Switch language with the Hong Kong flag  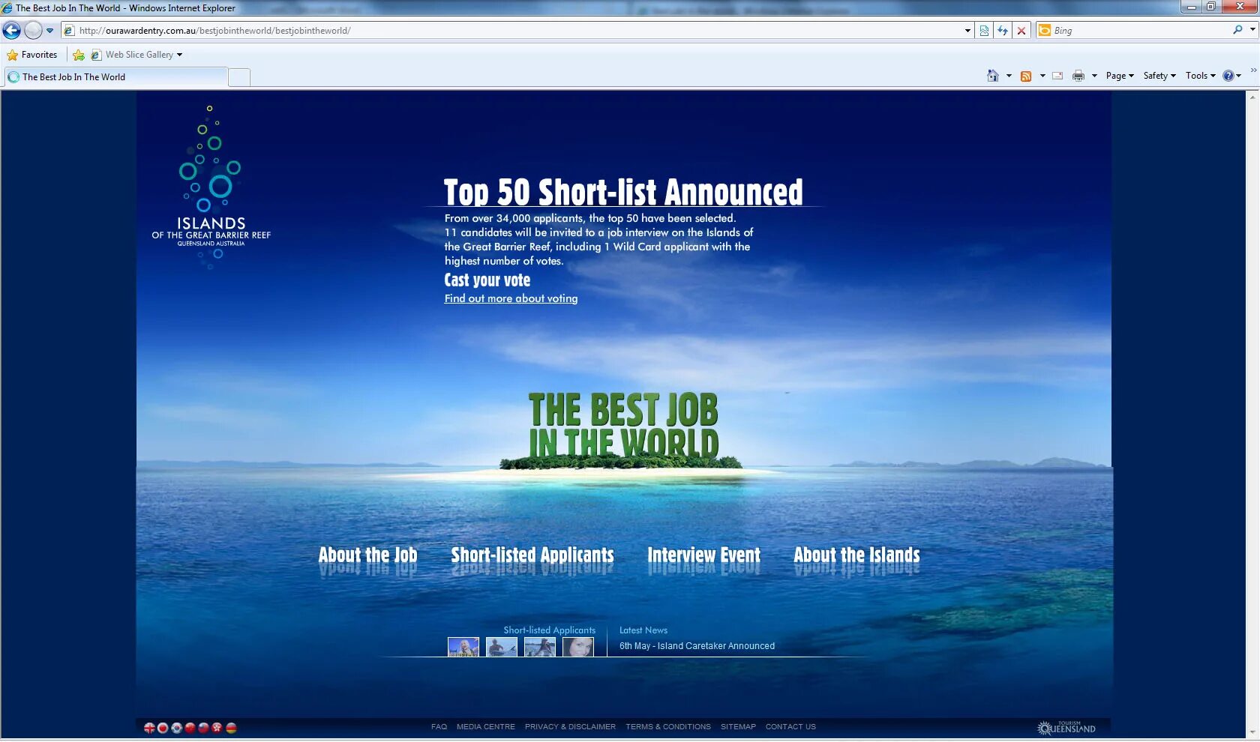(x=217, y=728)
